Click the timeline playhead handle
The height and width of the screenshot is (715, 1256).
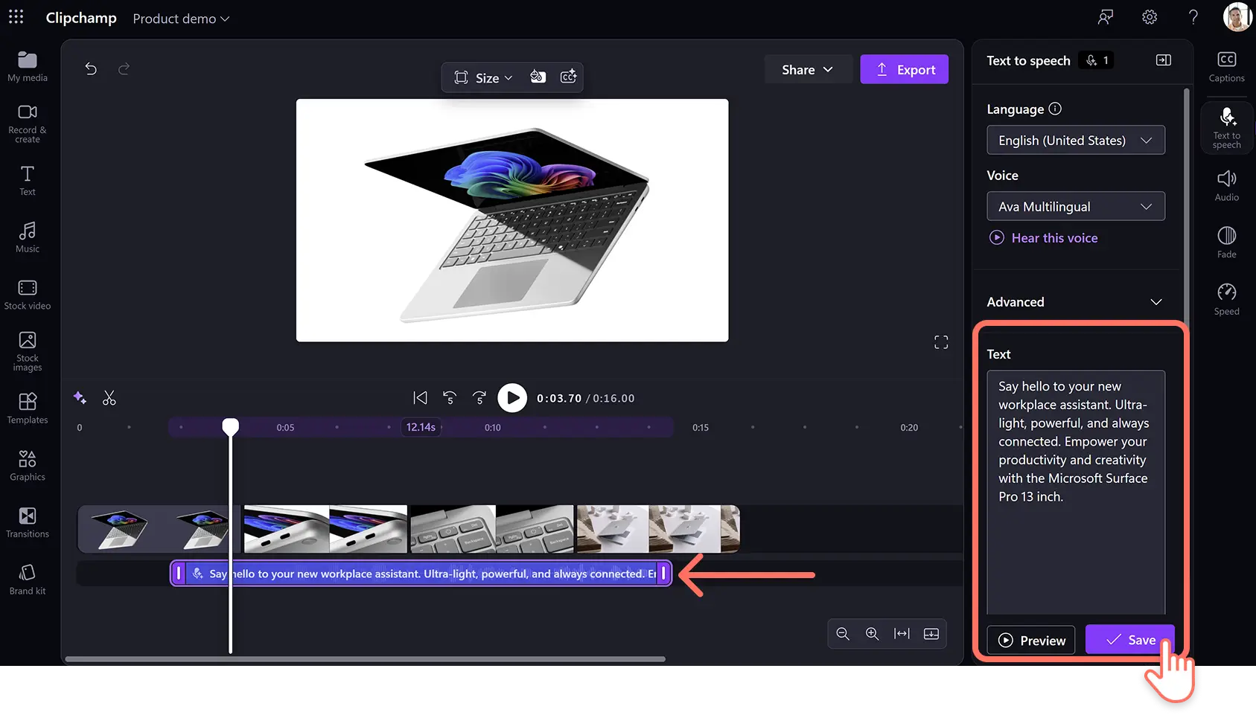pyautogui.click(x=231, y=426)
